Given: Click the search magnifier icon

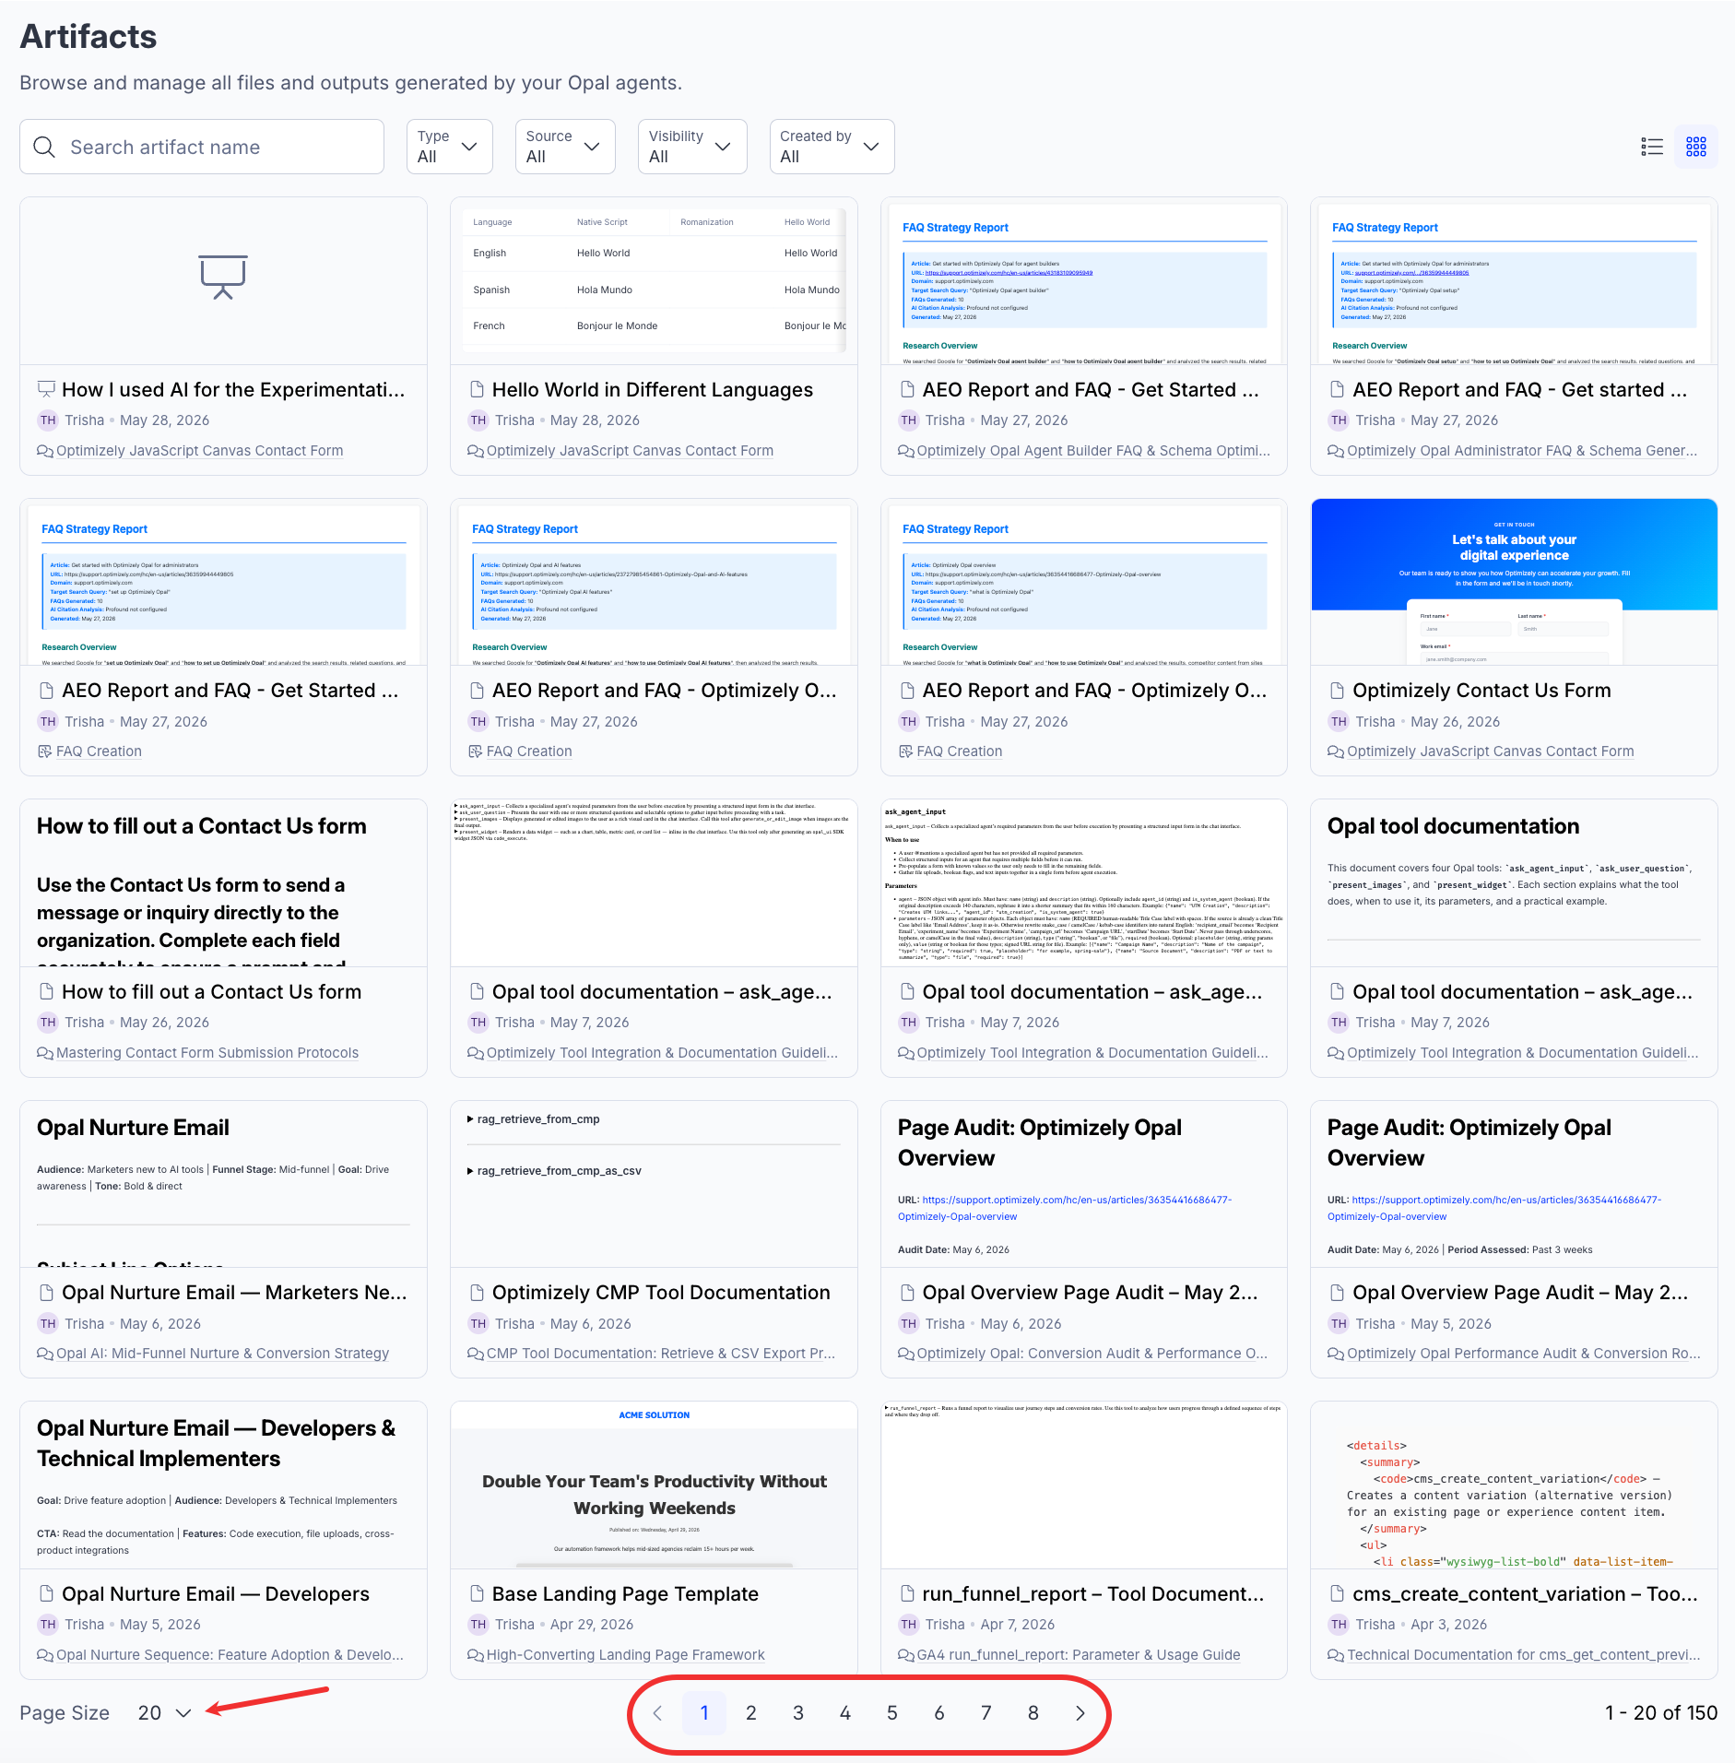Looking at the screenshot, I should [44, 147].
